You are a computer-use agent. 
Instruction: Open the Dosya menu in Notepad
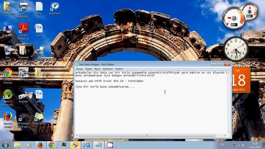(x=79, y=69)
